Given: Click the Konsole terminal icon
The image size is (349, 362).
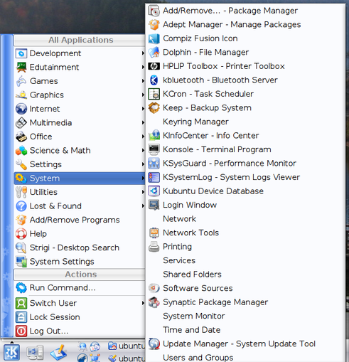Looking at the screenshot, I should [x=154, y=149].
